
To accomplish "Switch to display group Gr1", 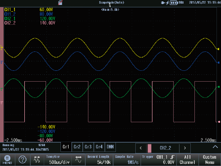I will [66, 147].
